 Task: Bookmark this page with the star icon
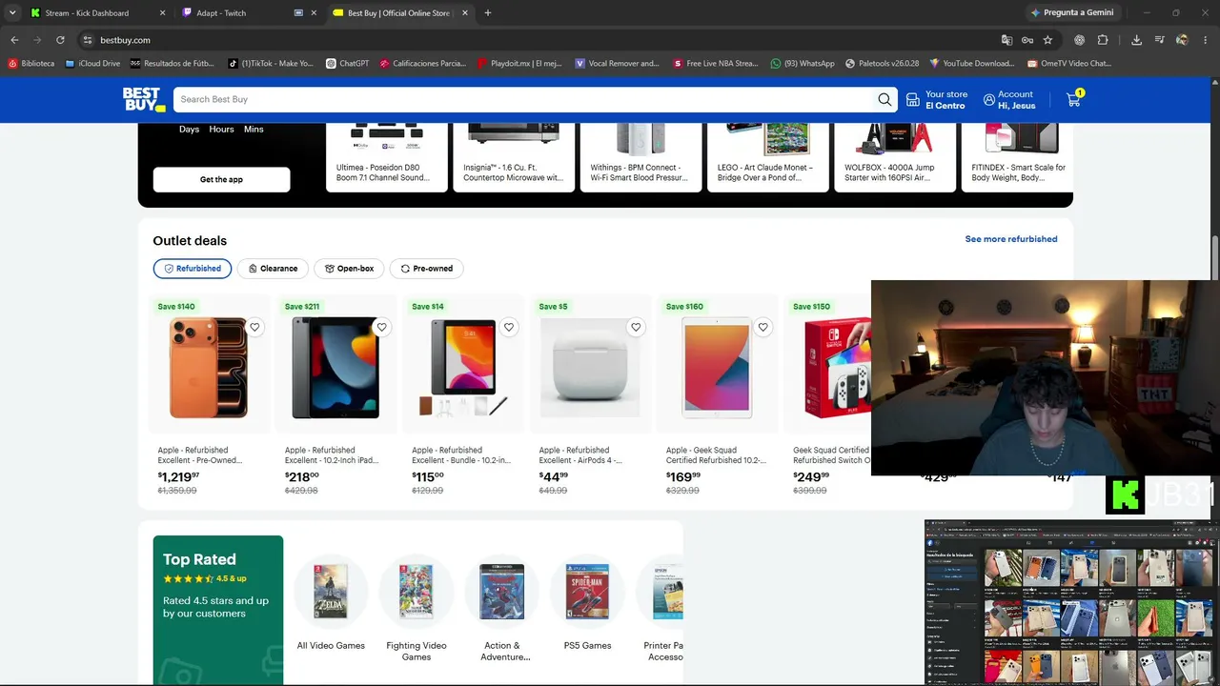click(1047, 40)
